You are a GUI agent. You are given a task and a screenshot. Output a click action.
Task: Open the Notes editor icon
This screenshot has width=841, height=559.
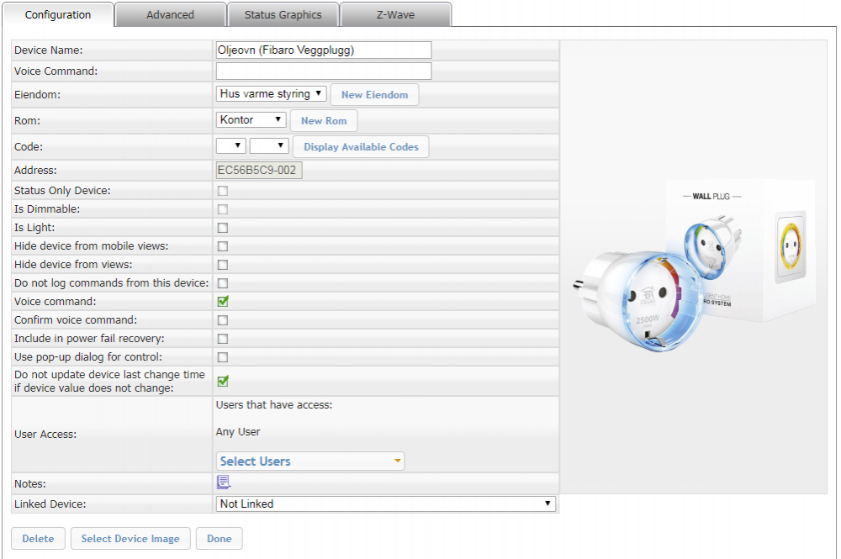coord(223,483)
